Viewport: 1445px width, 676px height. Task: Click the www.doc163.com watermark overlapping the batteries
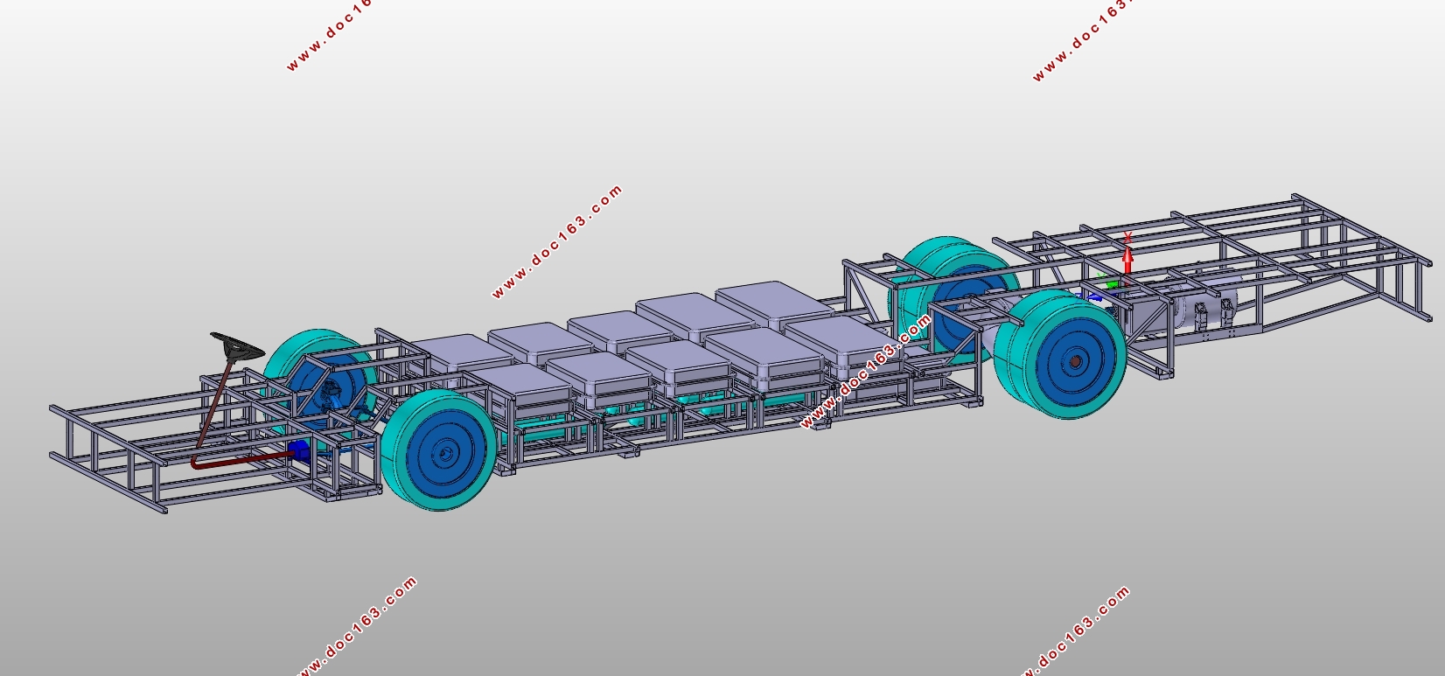pyautogui.click(x=866, y=372)
